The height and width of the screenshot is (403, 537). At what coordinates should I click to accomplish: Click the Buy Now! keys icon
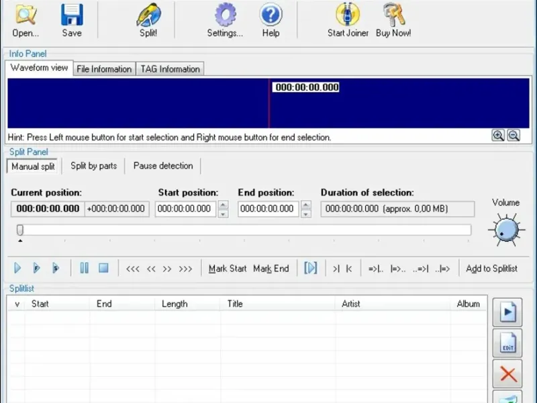(x=393, y=20)
